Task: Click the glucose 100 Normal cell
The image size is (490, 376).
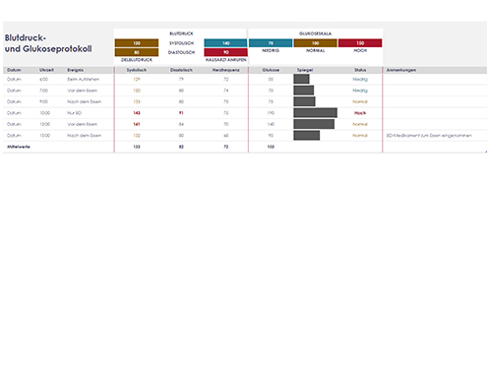Action: point(315,43)
